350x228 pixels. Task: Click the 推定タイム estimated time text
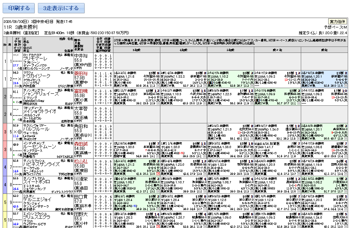tap(323, 33)
